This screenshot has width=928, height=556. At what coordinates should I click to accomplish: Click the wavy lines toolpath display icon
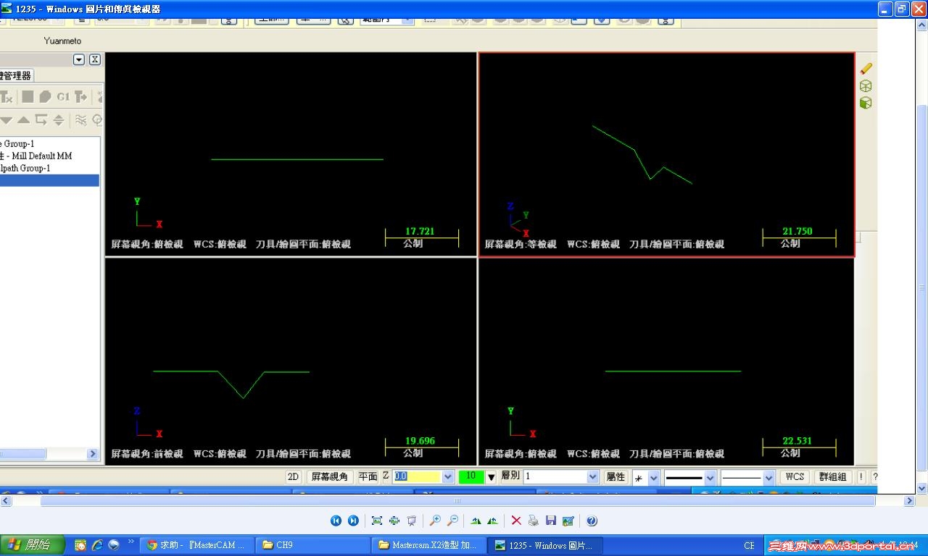coord(80,119)
